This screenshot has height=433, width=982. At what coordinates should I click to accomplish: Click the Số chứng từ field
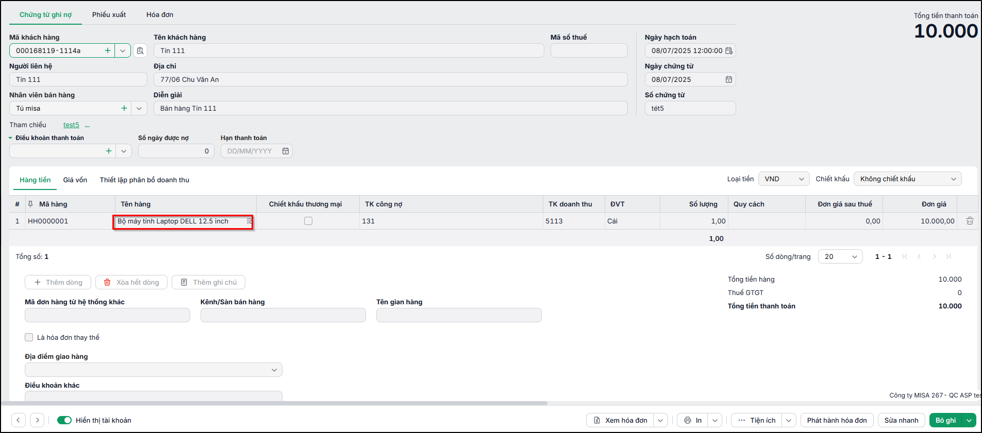690,108
